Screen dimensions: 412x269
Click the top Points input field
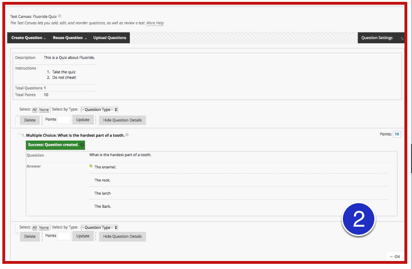pos(64,120)
